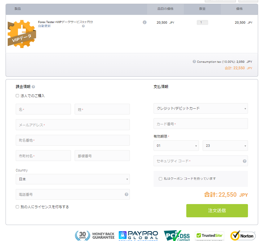Check the 別の人にライセンスを付与する box
The height and width of the screenshot is (241, 264).
pos(18,207)
